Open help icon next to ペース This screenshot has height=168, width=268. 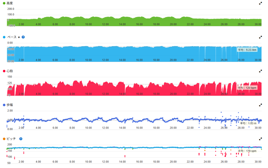[23, 37]
